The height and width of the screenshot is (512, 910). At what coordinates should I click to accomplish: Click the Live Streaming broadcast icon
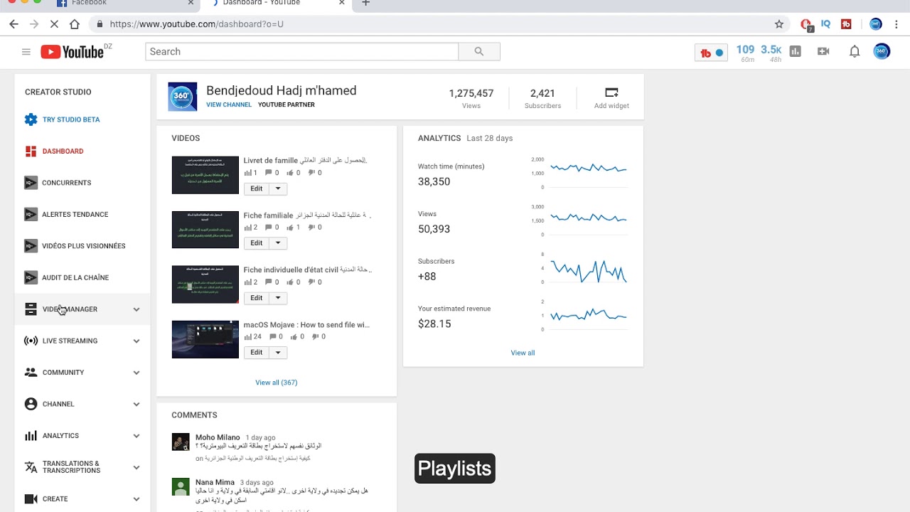tap(31, 341)
